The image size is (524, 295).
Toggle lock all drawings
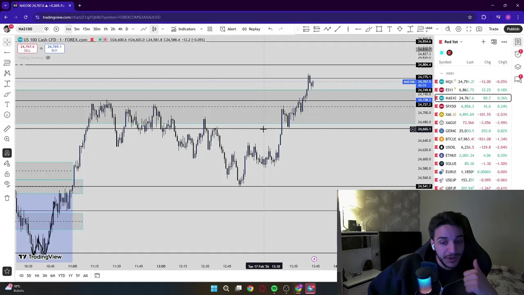click(7, 174)
